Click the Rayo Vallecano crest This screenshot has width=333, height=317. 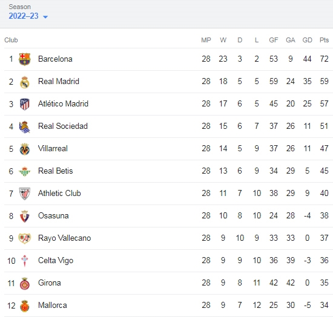click(x=24, y=238)
